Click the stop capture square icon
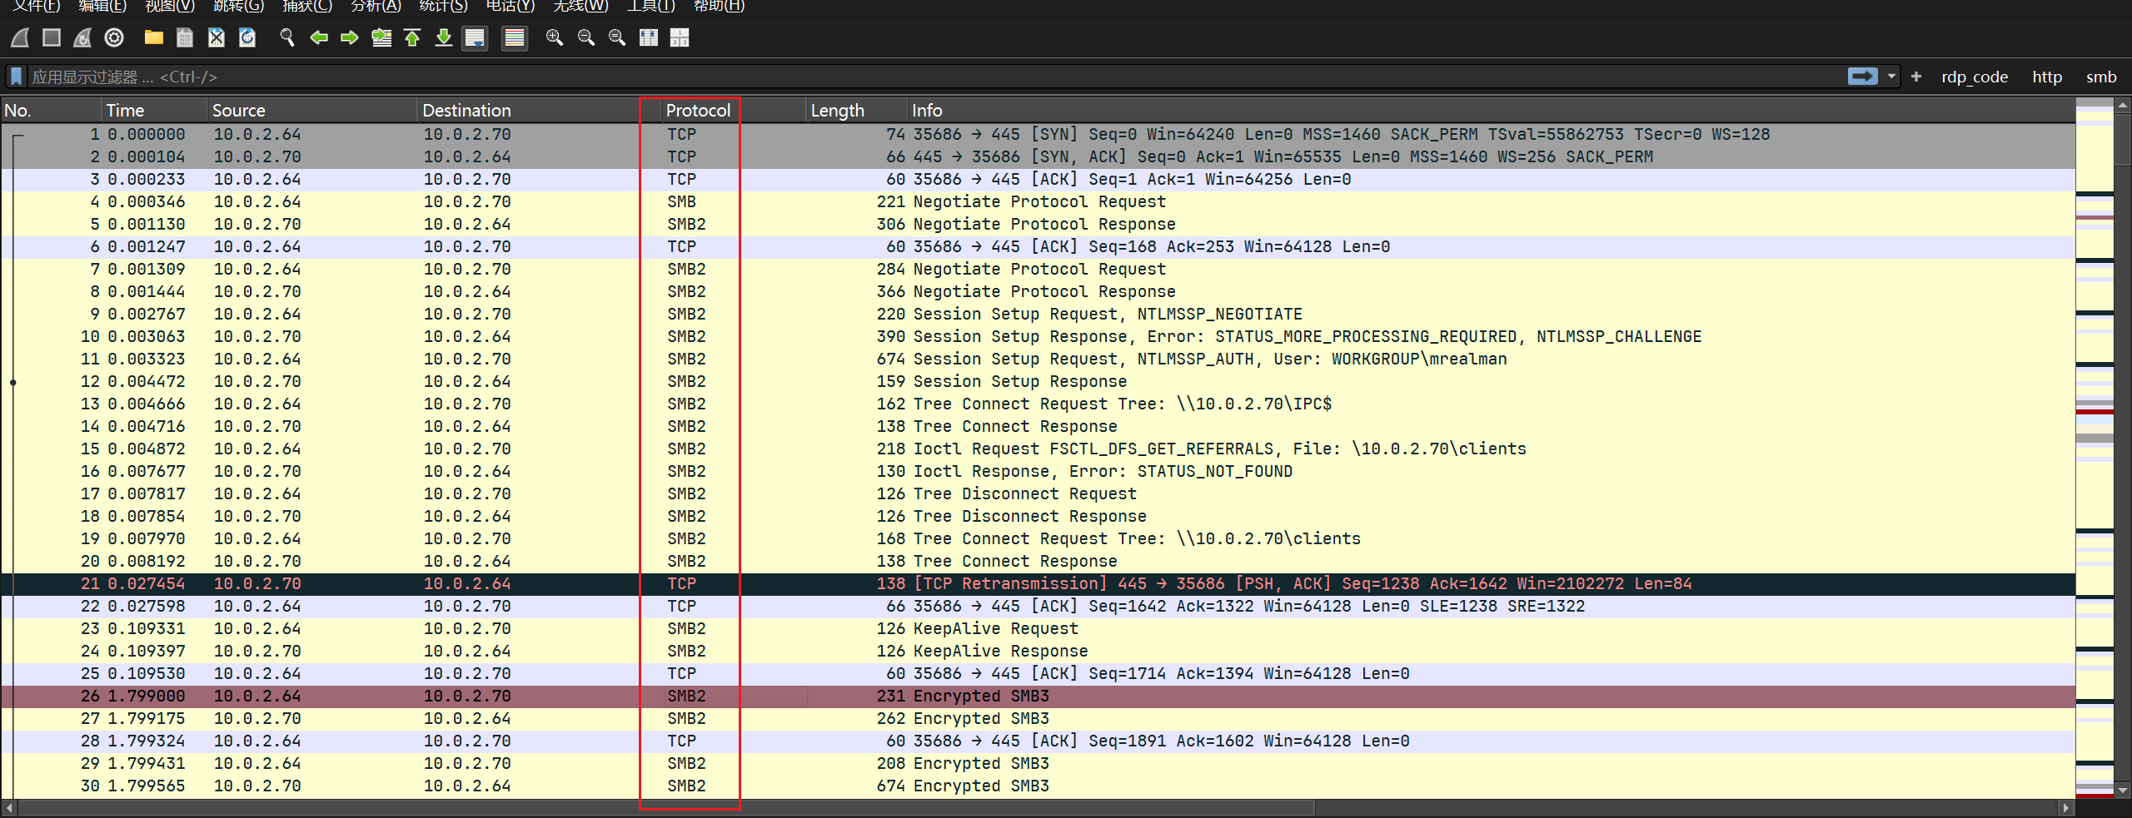This screenshot has width=2132, height=818. [52, 37]
